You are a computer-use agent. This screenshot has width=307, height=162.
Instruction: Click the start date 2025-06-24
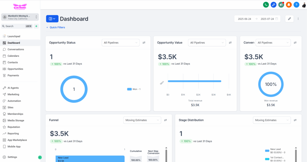click(244, 19)
